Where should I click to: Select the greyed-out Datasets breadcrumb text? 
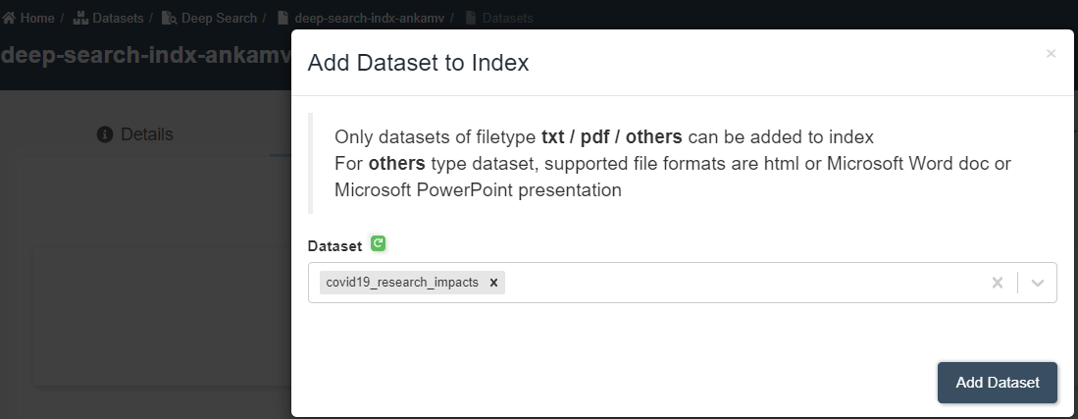click(507, 18)
